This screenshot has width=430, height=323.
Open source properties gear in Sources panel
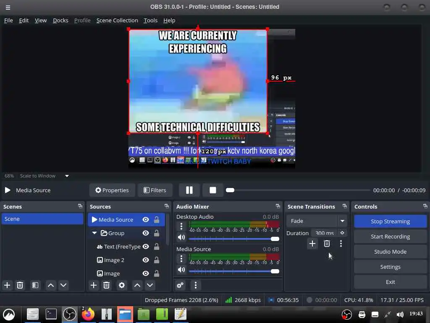coord(122,285)
